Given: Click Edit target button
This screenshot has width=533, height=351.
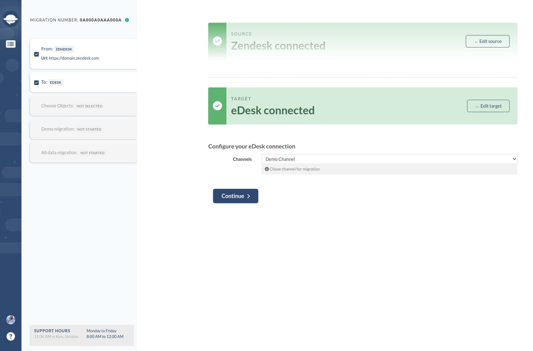Looking at the screenshot, I should (488, 106).
